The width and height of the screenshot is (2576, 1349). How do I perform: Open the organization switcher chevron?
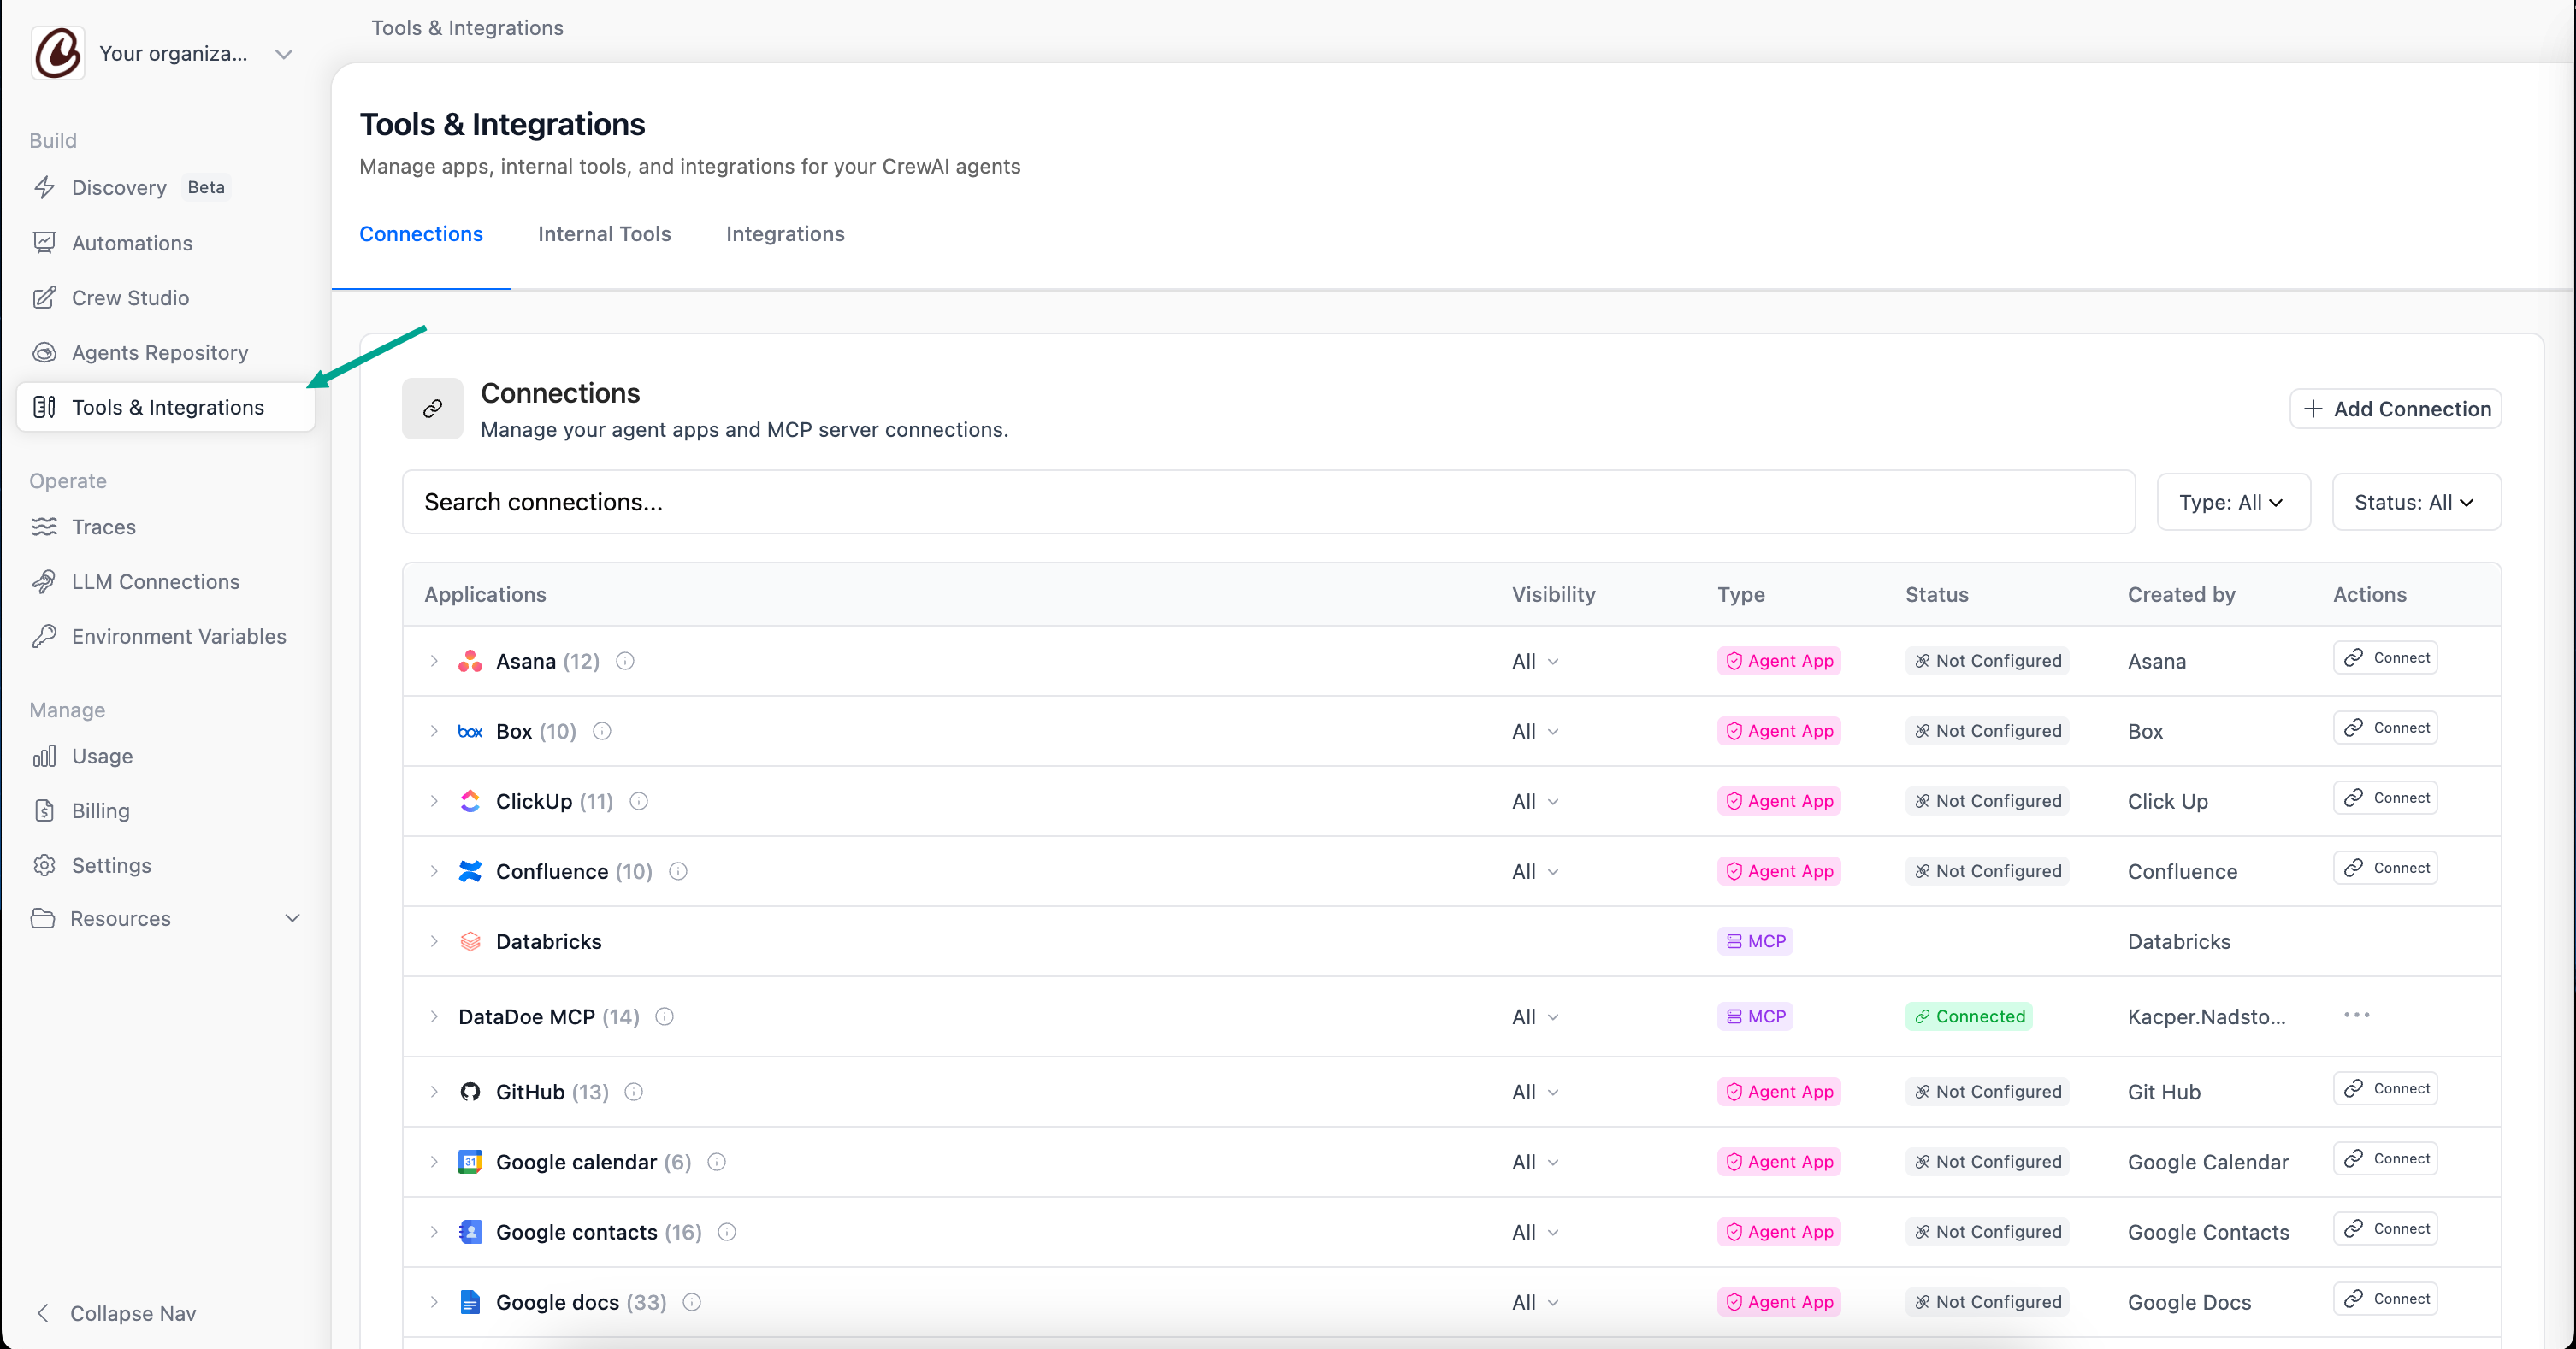[x=284, y=54]
